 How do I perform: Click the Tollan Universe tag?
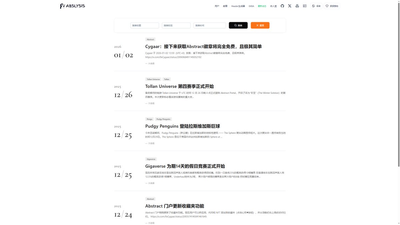pyautogui.click(x=153, y=79)
